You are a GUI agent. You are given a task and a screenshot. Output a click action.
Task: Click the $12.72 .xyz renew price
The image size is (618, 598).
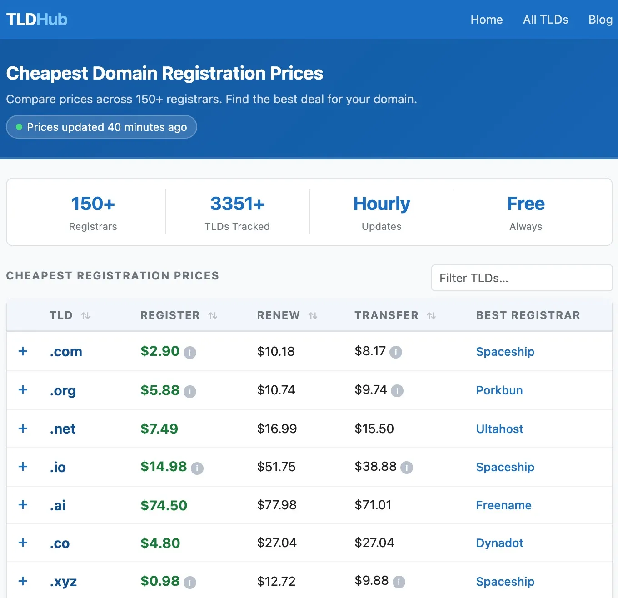(x=276, y=581)
